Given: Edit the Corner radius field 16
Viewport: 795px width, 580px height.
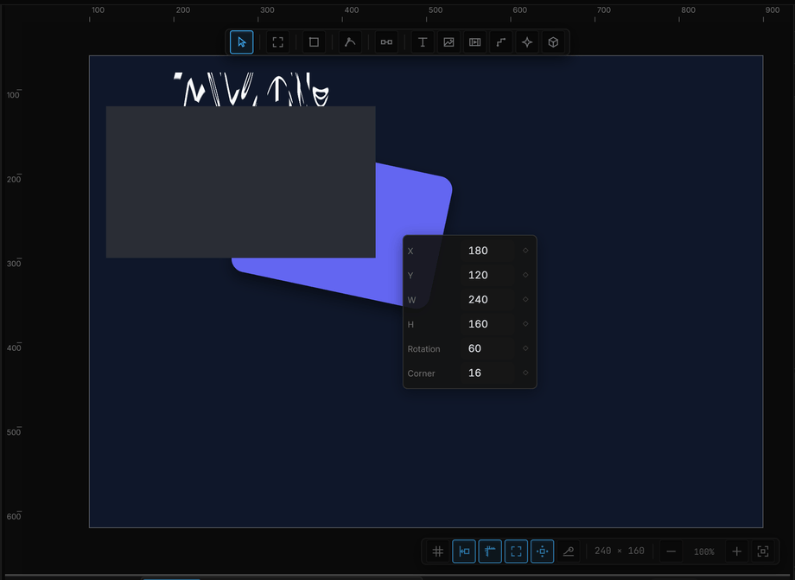Looking at the screenshot, I should (487, 373).
